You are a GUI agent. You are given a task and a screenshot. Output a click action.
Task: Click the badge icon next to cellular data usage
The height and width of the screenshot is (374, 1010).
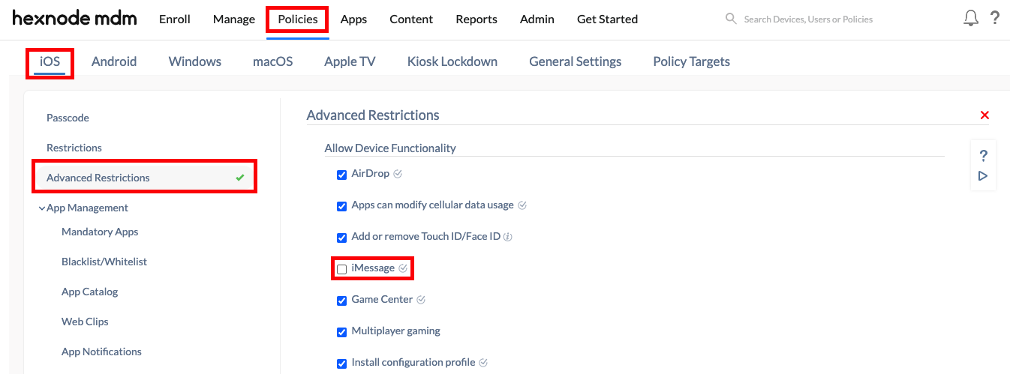tap(522, 205)
